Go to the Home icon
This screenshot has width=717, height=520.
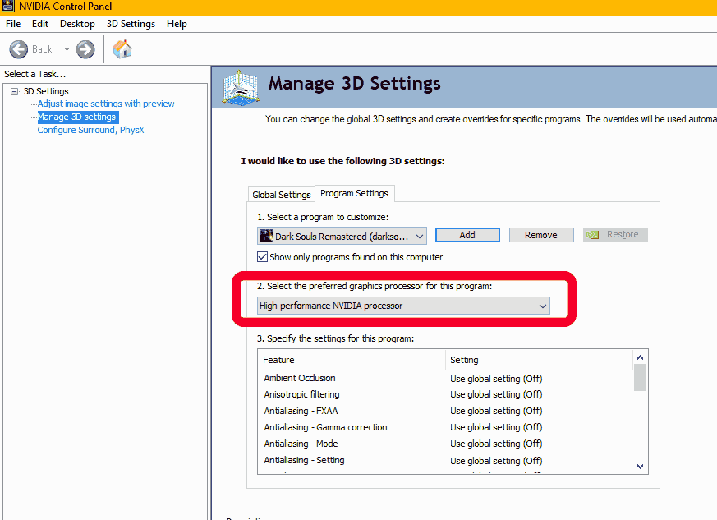point(122,49)
